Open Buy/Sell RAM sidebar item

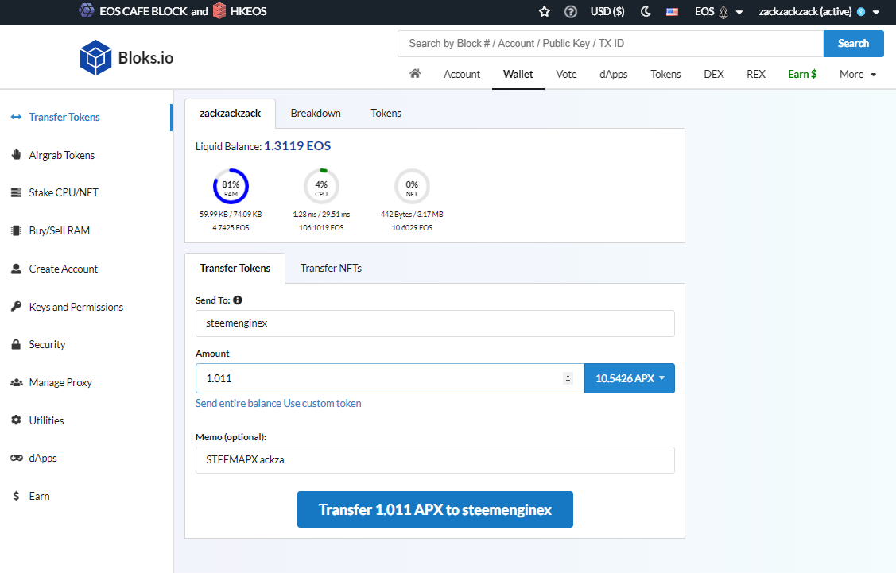tap(59, 230)
